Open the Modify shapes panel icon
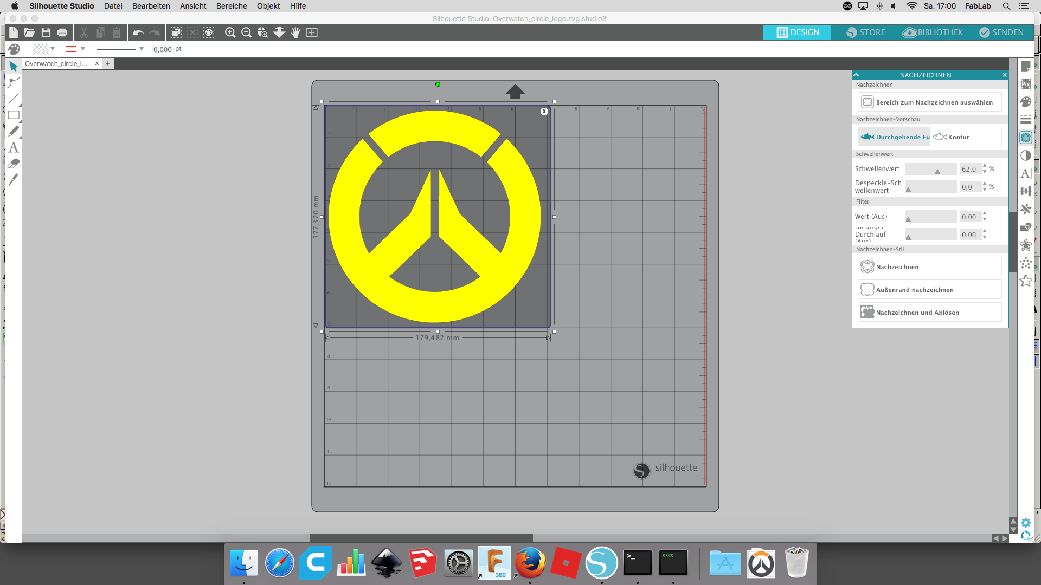 pos(1026,227)
